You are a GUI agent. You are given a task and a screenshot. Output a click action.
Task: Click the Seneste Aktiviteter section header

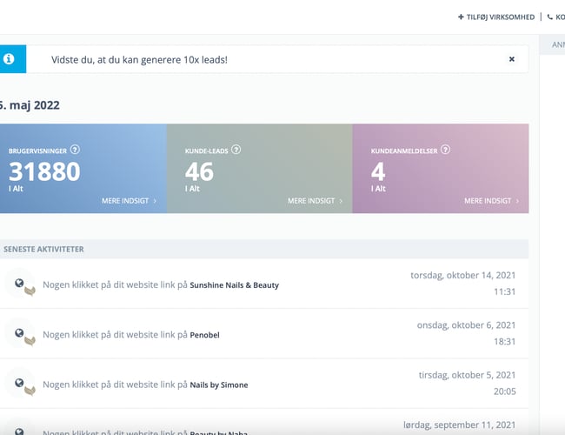tap(43, 249)
